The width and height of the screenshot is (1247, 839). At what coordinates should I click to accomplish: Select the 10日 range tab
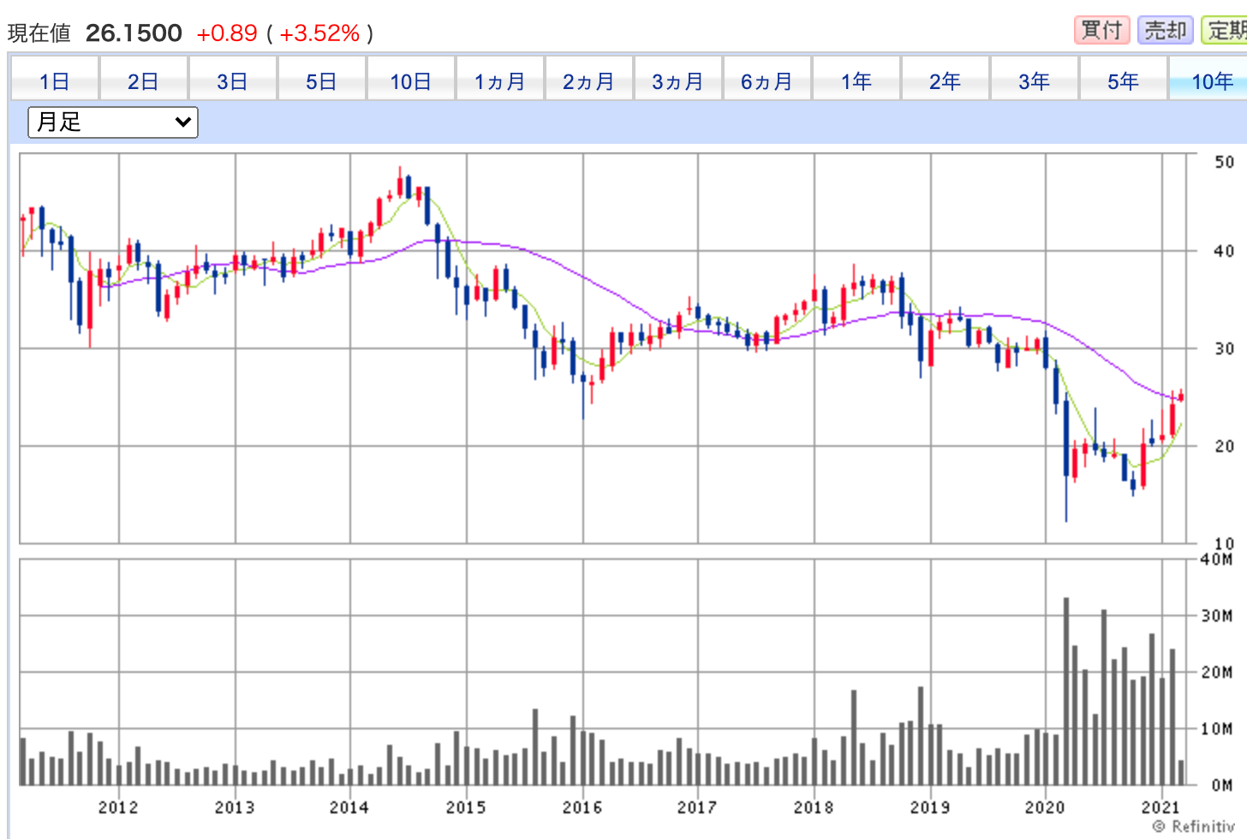(x=410, y=81)
